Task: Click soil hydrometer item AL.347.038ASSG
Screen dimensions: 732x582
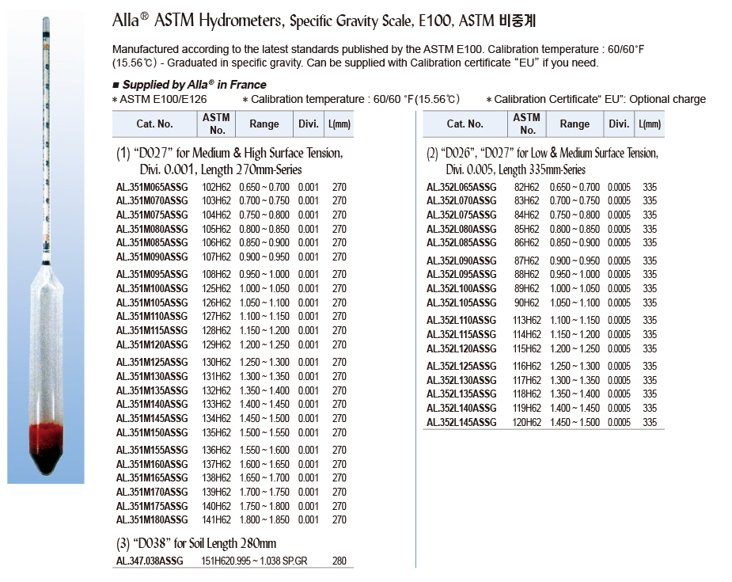Action: (150, 561)
